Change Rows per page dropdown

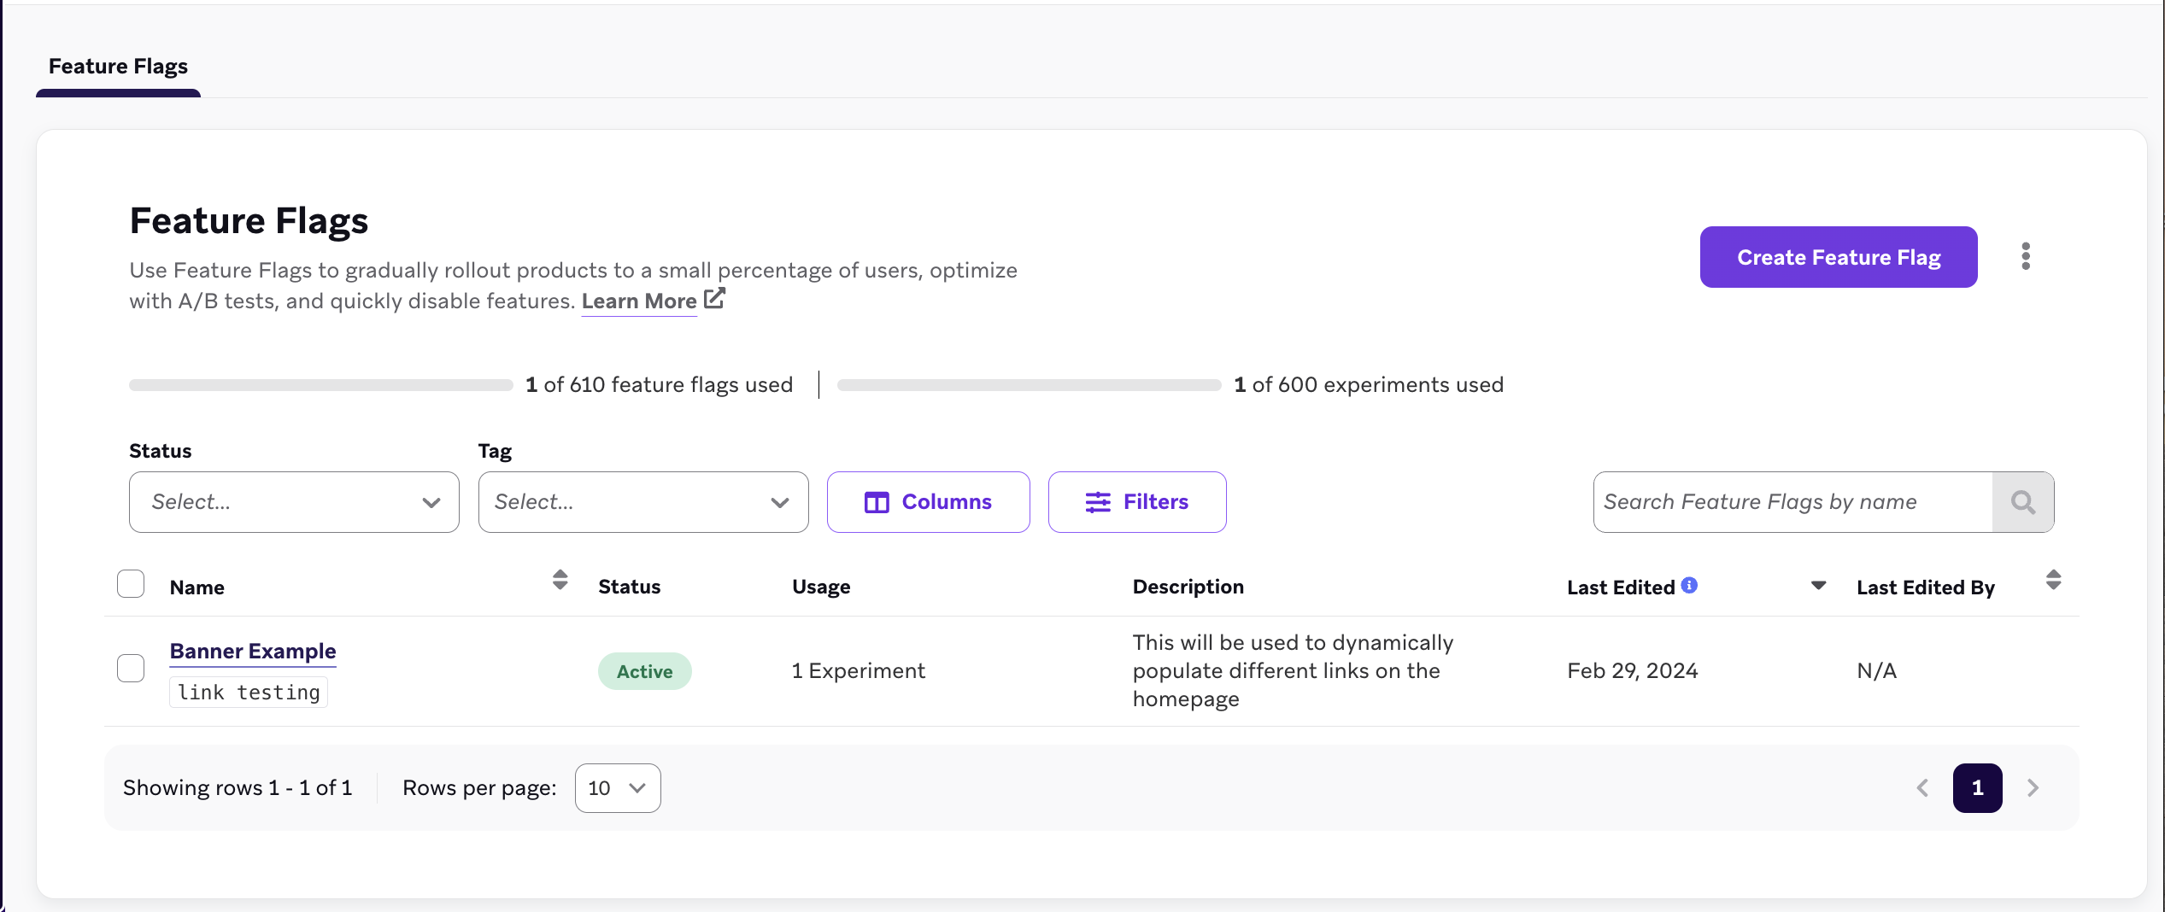(x=617, y=787)
